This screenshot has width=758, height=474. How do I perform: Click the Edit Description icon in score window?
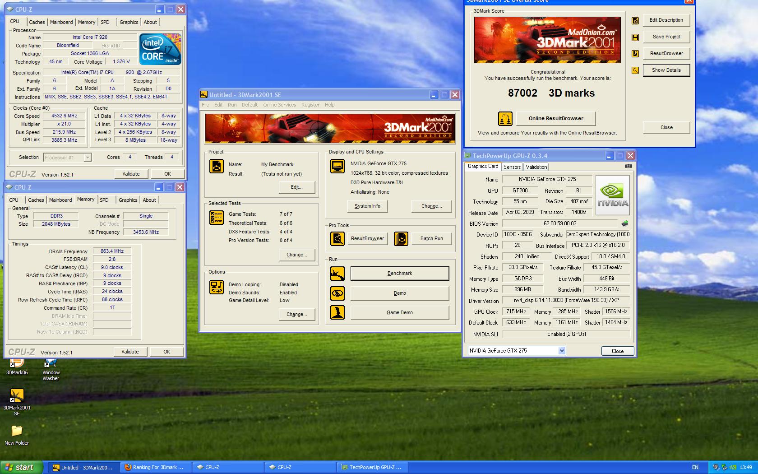pos(635,20)
